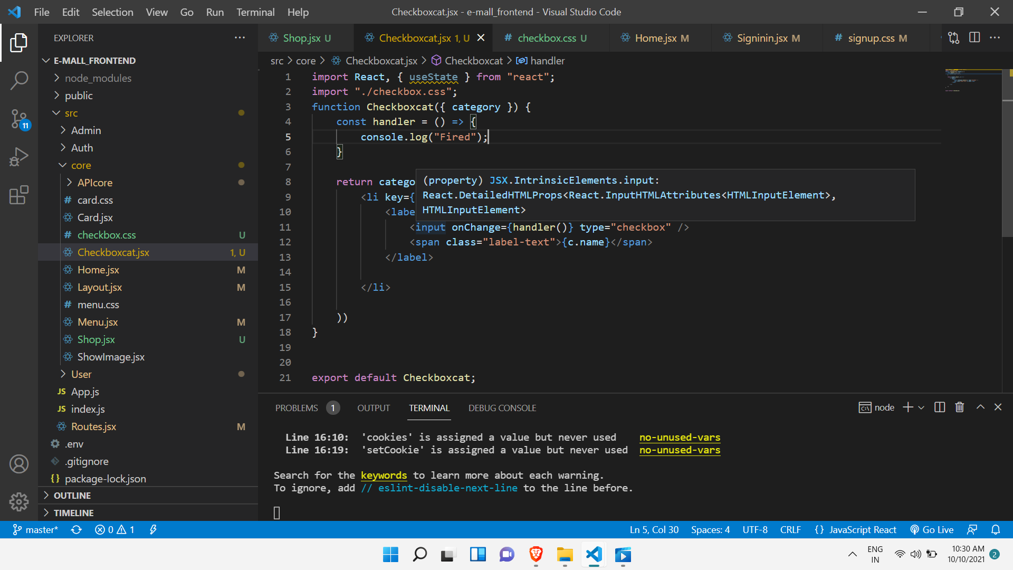Switch to the signup.css tab
The height and width of the screenshot is (570, 1013).
[876, 38]
